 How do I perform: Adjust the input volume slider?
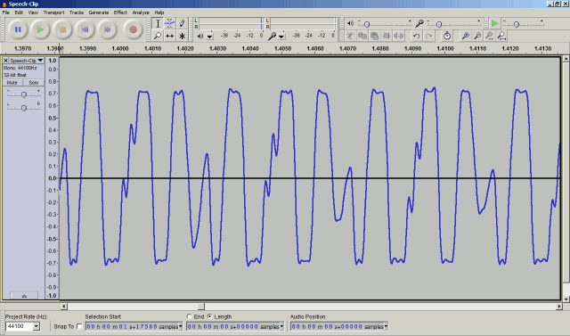point(439,24)
